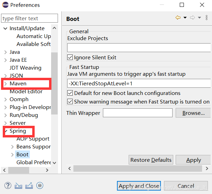Click the tree vertical scrollbar thumb

pos(54,83)
